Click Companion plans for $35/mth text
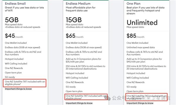The image size is (176, 105). pyautogui.click(x=83, y=60)
